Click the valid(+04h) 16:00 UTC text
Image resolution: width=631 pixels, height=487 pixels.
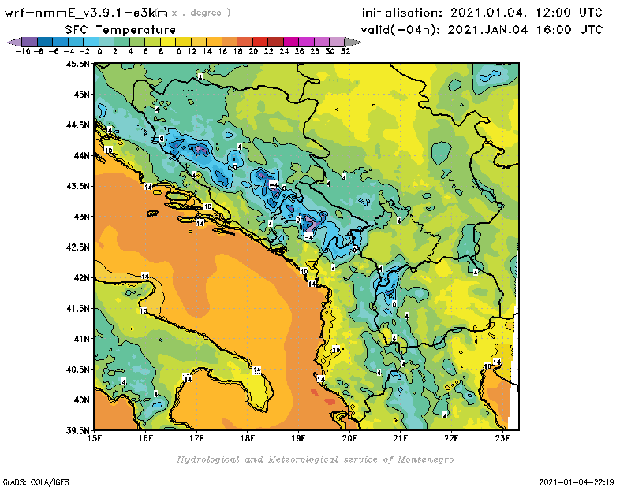482,30
